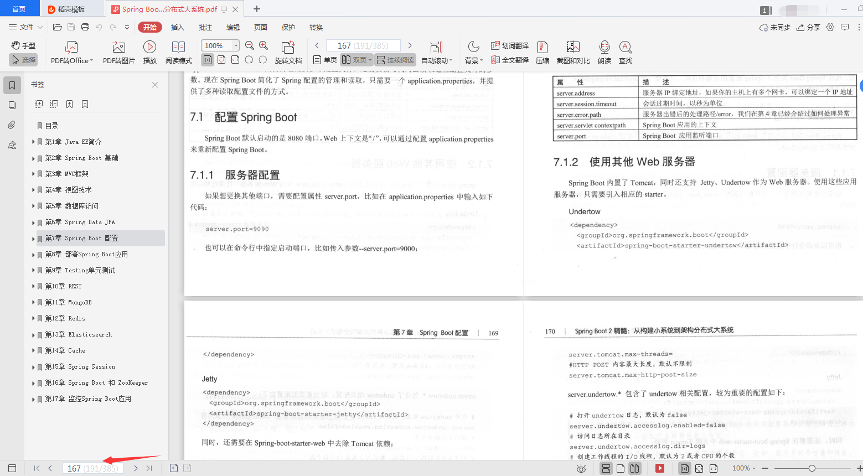This screenshot has height=476, width=863.
Task: Open 截图和对比 screenshot and compare
Action: tap(573, 53)
